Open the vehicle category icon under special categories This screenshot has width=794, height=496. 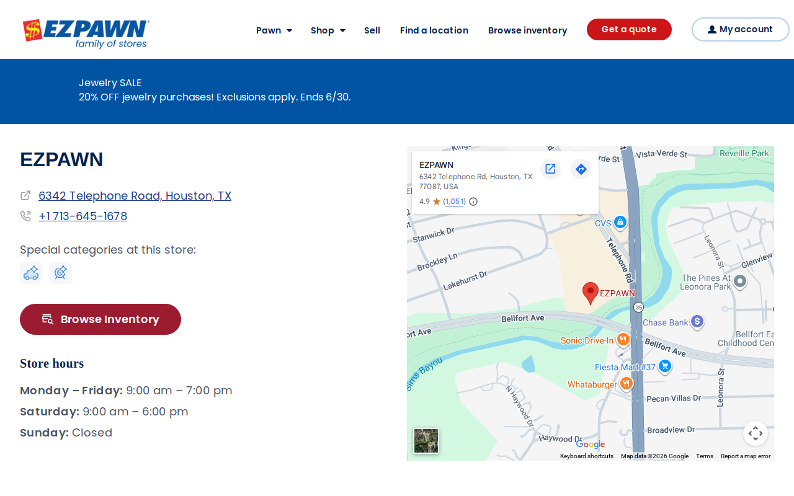coord(31,273)
